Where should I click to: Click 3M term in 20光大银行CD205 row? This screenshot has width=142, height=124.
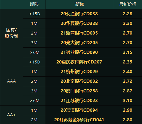coord(34,43)
